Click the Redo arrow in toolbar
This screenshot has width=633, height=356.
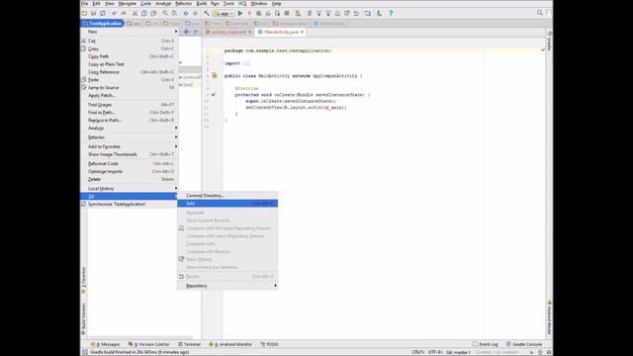pyautogui.click(x=124, y=13)
